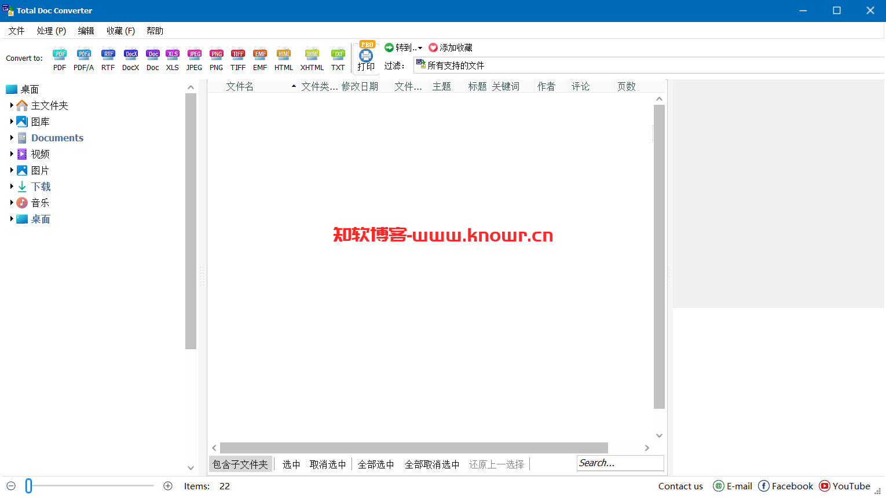Toggle 包含子文件夹 include subfolders
This screenshot has height=498, width=886.
point(240,464)
